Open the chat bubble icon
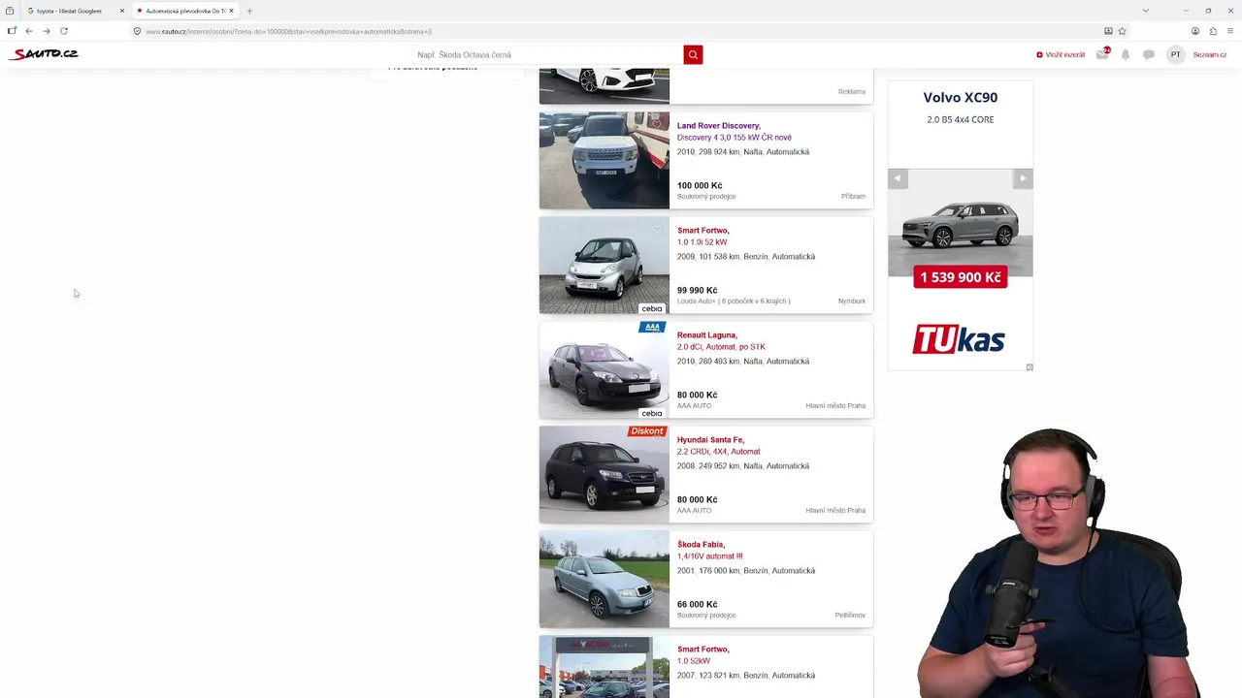Viewport: 1242px width, 698px height. [1149, 55]
